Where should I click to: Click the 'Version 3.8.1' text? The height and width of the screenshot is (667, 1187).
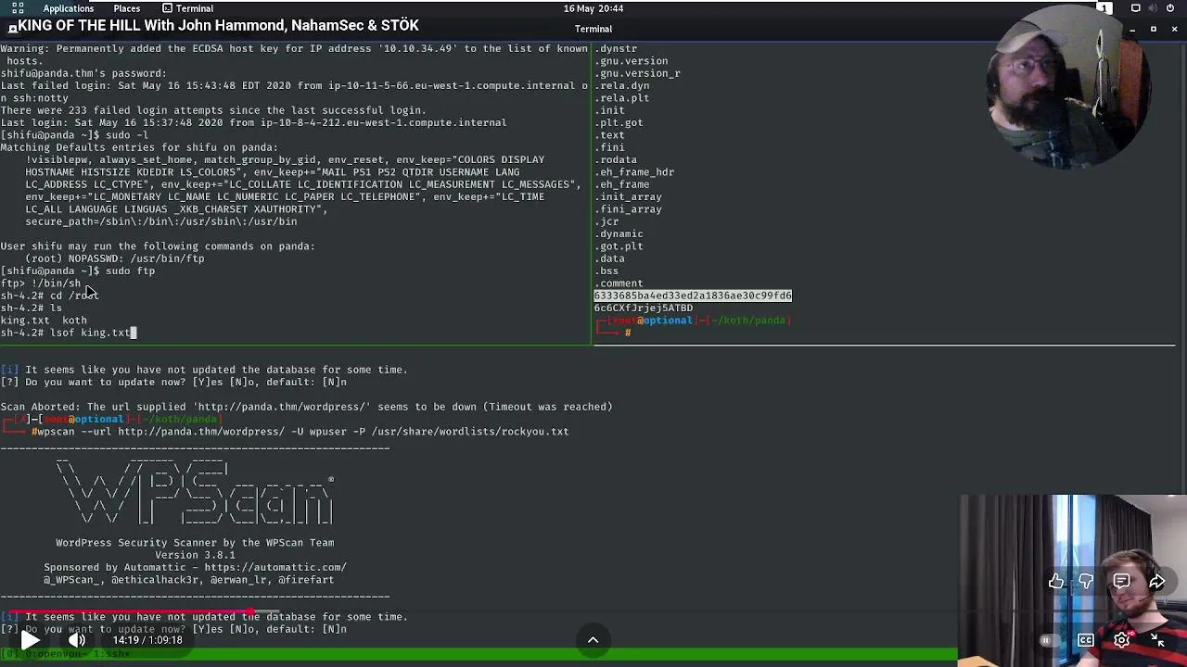tap(195, 555)
